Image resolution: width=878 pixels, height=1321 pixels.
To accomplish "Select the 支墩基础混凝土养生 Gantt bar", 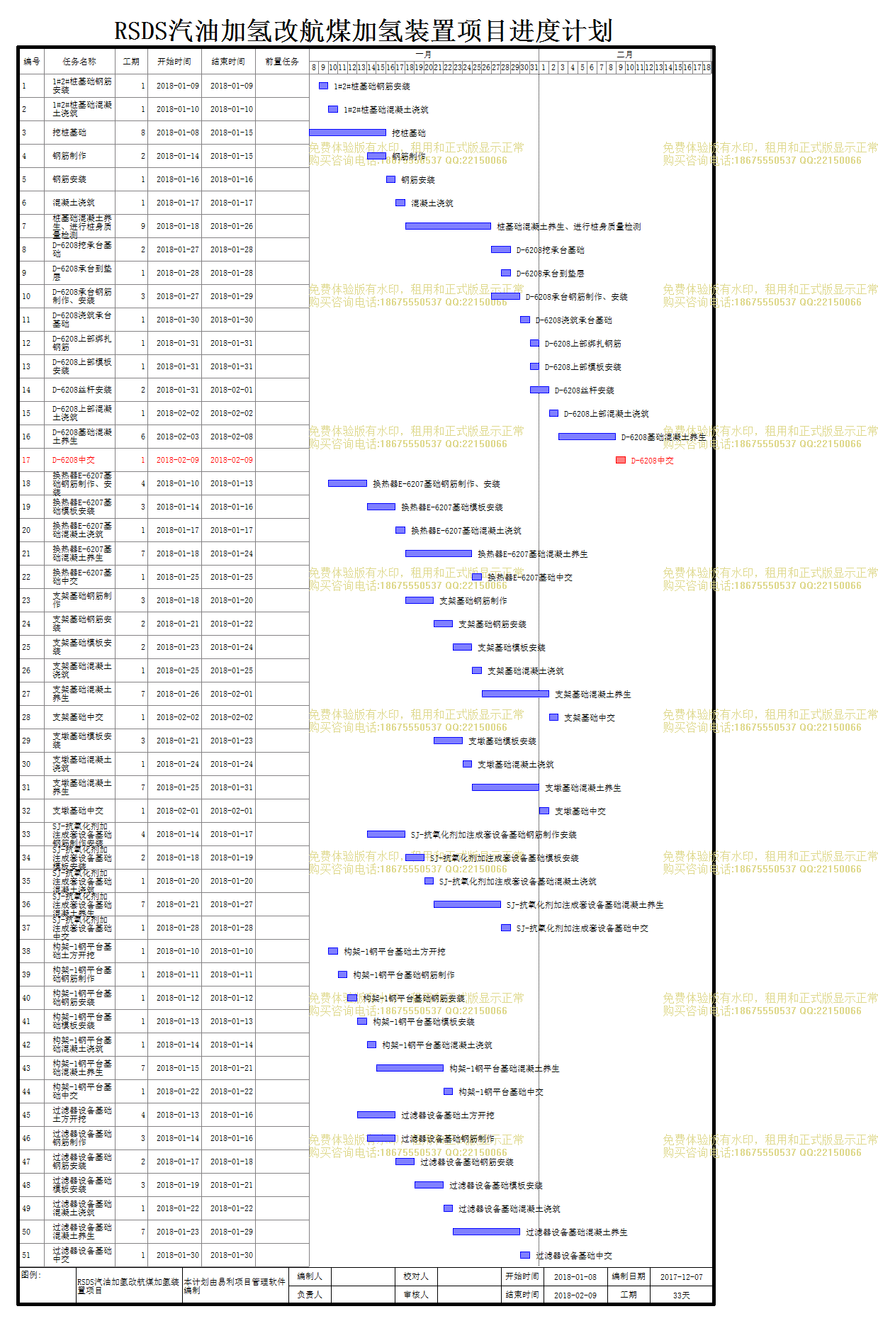I will tap(505, 787).
